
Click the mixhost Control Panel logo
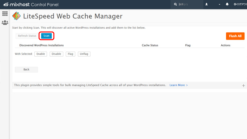(31, 4)
